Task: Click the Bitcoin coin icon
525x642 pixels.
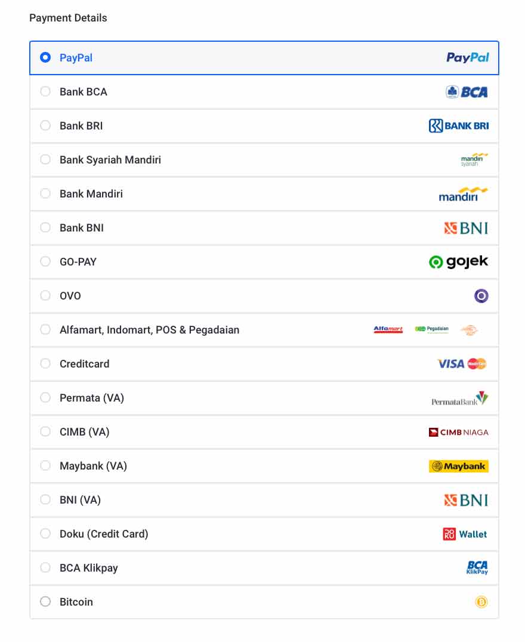Action: [x=482, y=602]
